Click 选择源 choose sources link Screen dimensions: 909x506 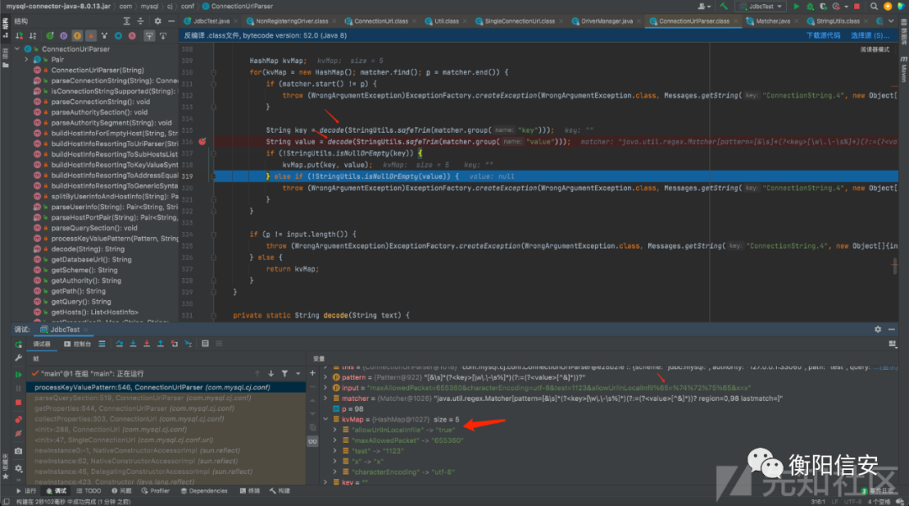pyautogui.click(x=869, y=35)
